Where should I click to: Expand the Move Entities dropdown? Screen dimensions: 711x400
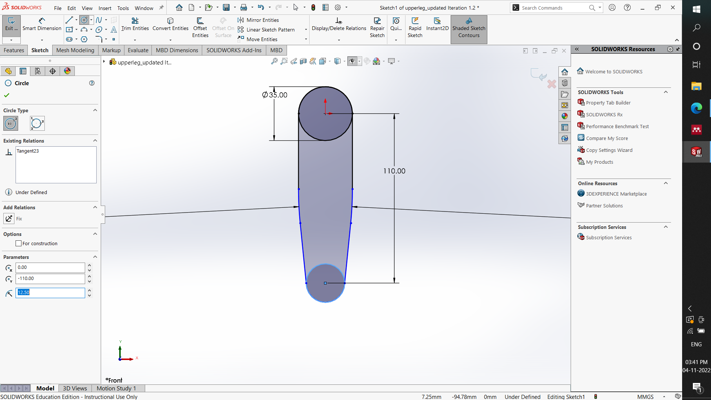306,39
